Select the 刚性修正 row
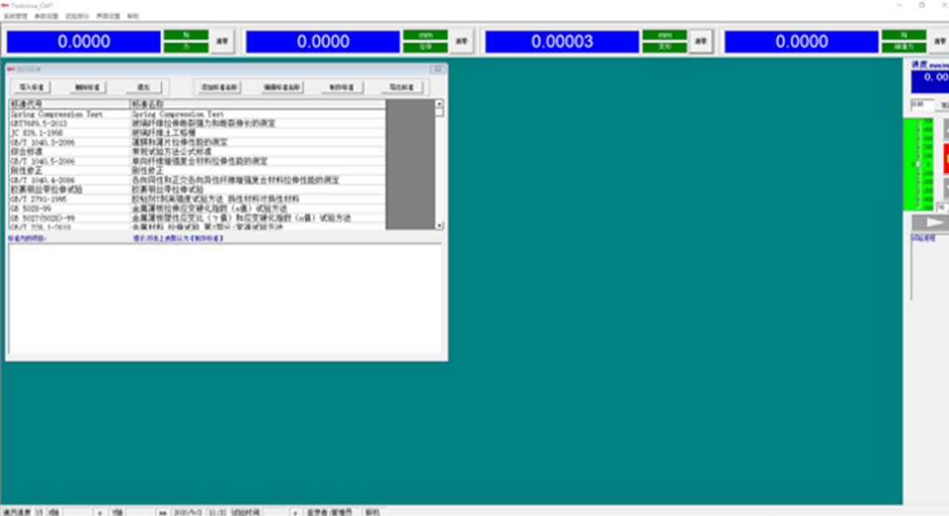Viewport: 949px width, 516px height. click(x=197, y=171)
